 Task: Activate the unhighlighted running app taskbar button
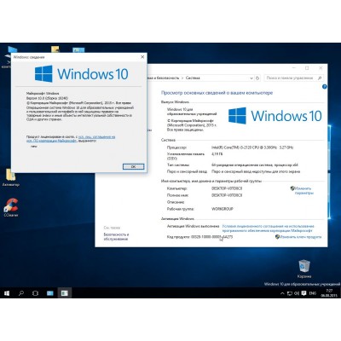50,293
